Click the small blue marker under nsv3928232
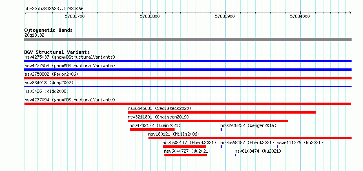Viewport: 363px width, 171px height. 221,129
